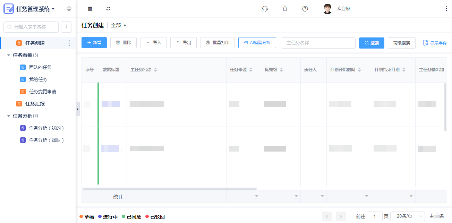Collapse the 任务分析 tree group
This screenshot has height=223, width=452.
tap(9, 116)
